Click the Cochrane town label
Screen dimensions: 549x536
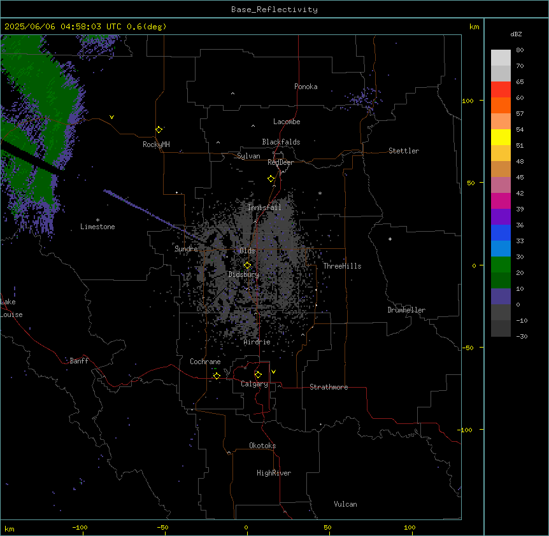205,362
